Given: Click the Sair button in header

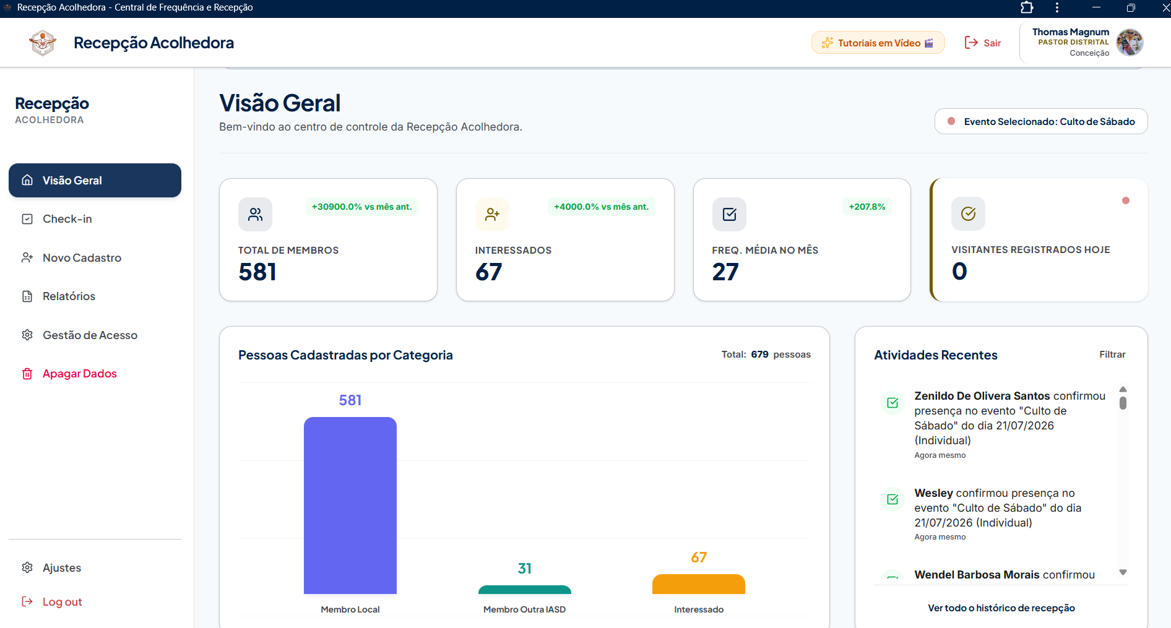Looking at the screenshot, I should pos(983,43).
